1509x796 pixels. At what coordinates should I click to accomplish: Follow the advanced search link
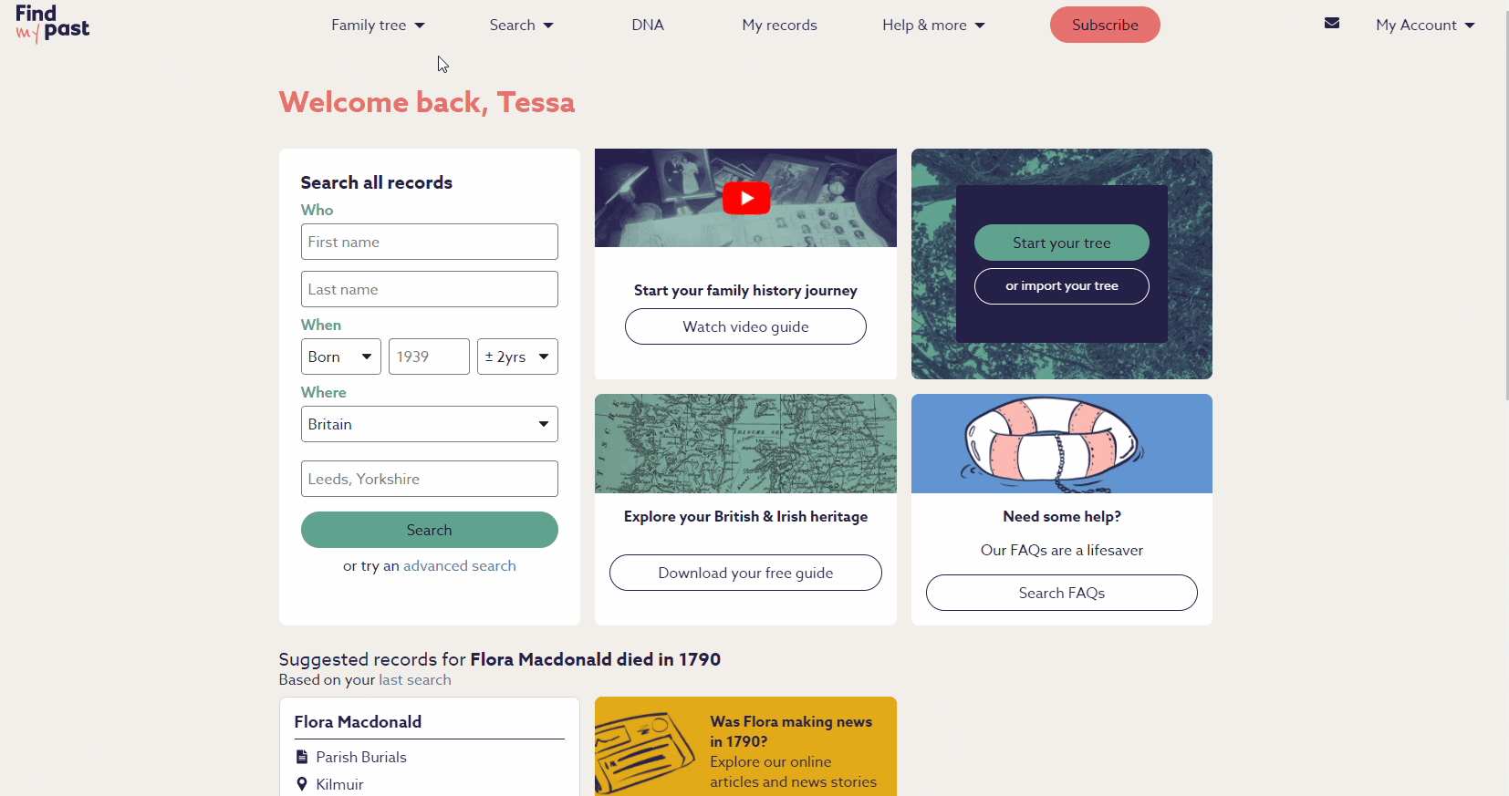click(460, 566)
